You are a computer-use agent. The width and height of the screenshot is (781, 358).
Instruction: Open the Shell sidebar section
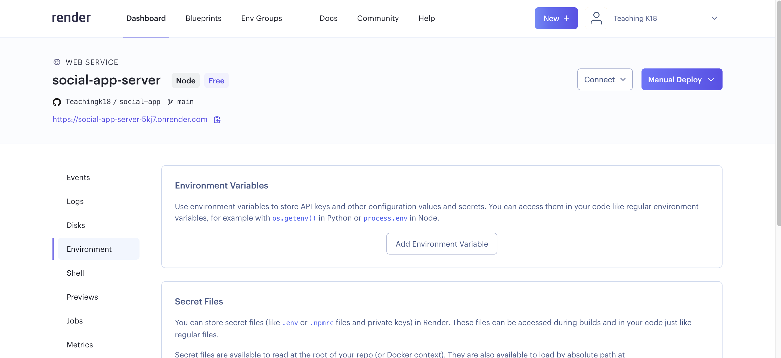coord(75,273)
